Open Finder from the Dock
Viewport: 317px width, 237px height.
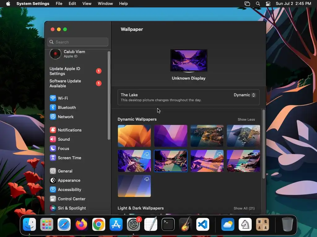pyautogui.click(x=29, y=224)
